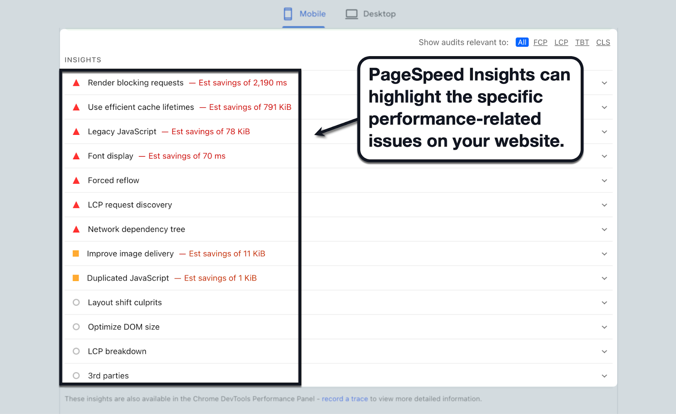This screenshot has width=676, height=414.
Task: Click red triangle beside Forced reflow
Action: click(x=76, y=180)
